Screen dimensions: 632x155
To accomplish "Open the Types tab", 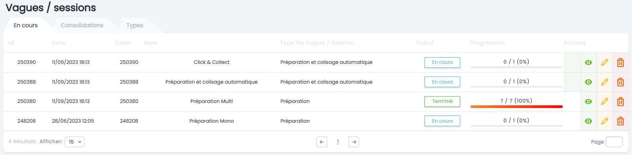I will coord(135,25).
